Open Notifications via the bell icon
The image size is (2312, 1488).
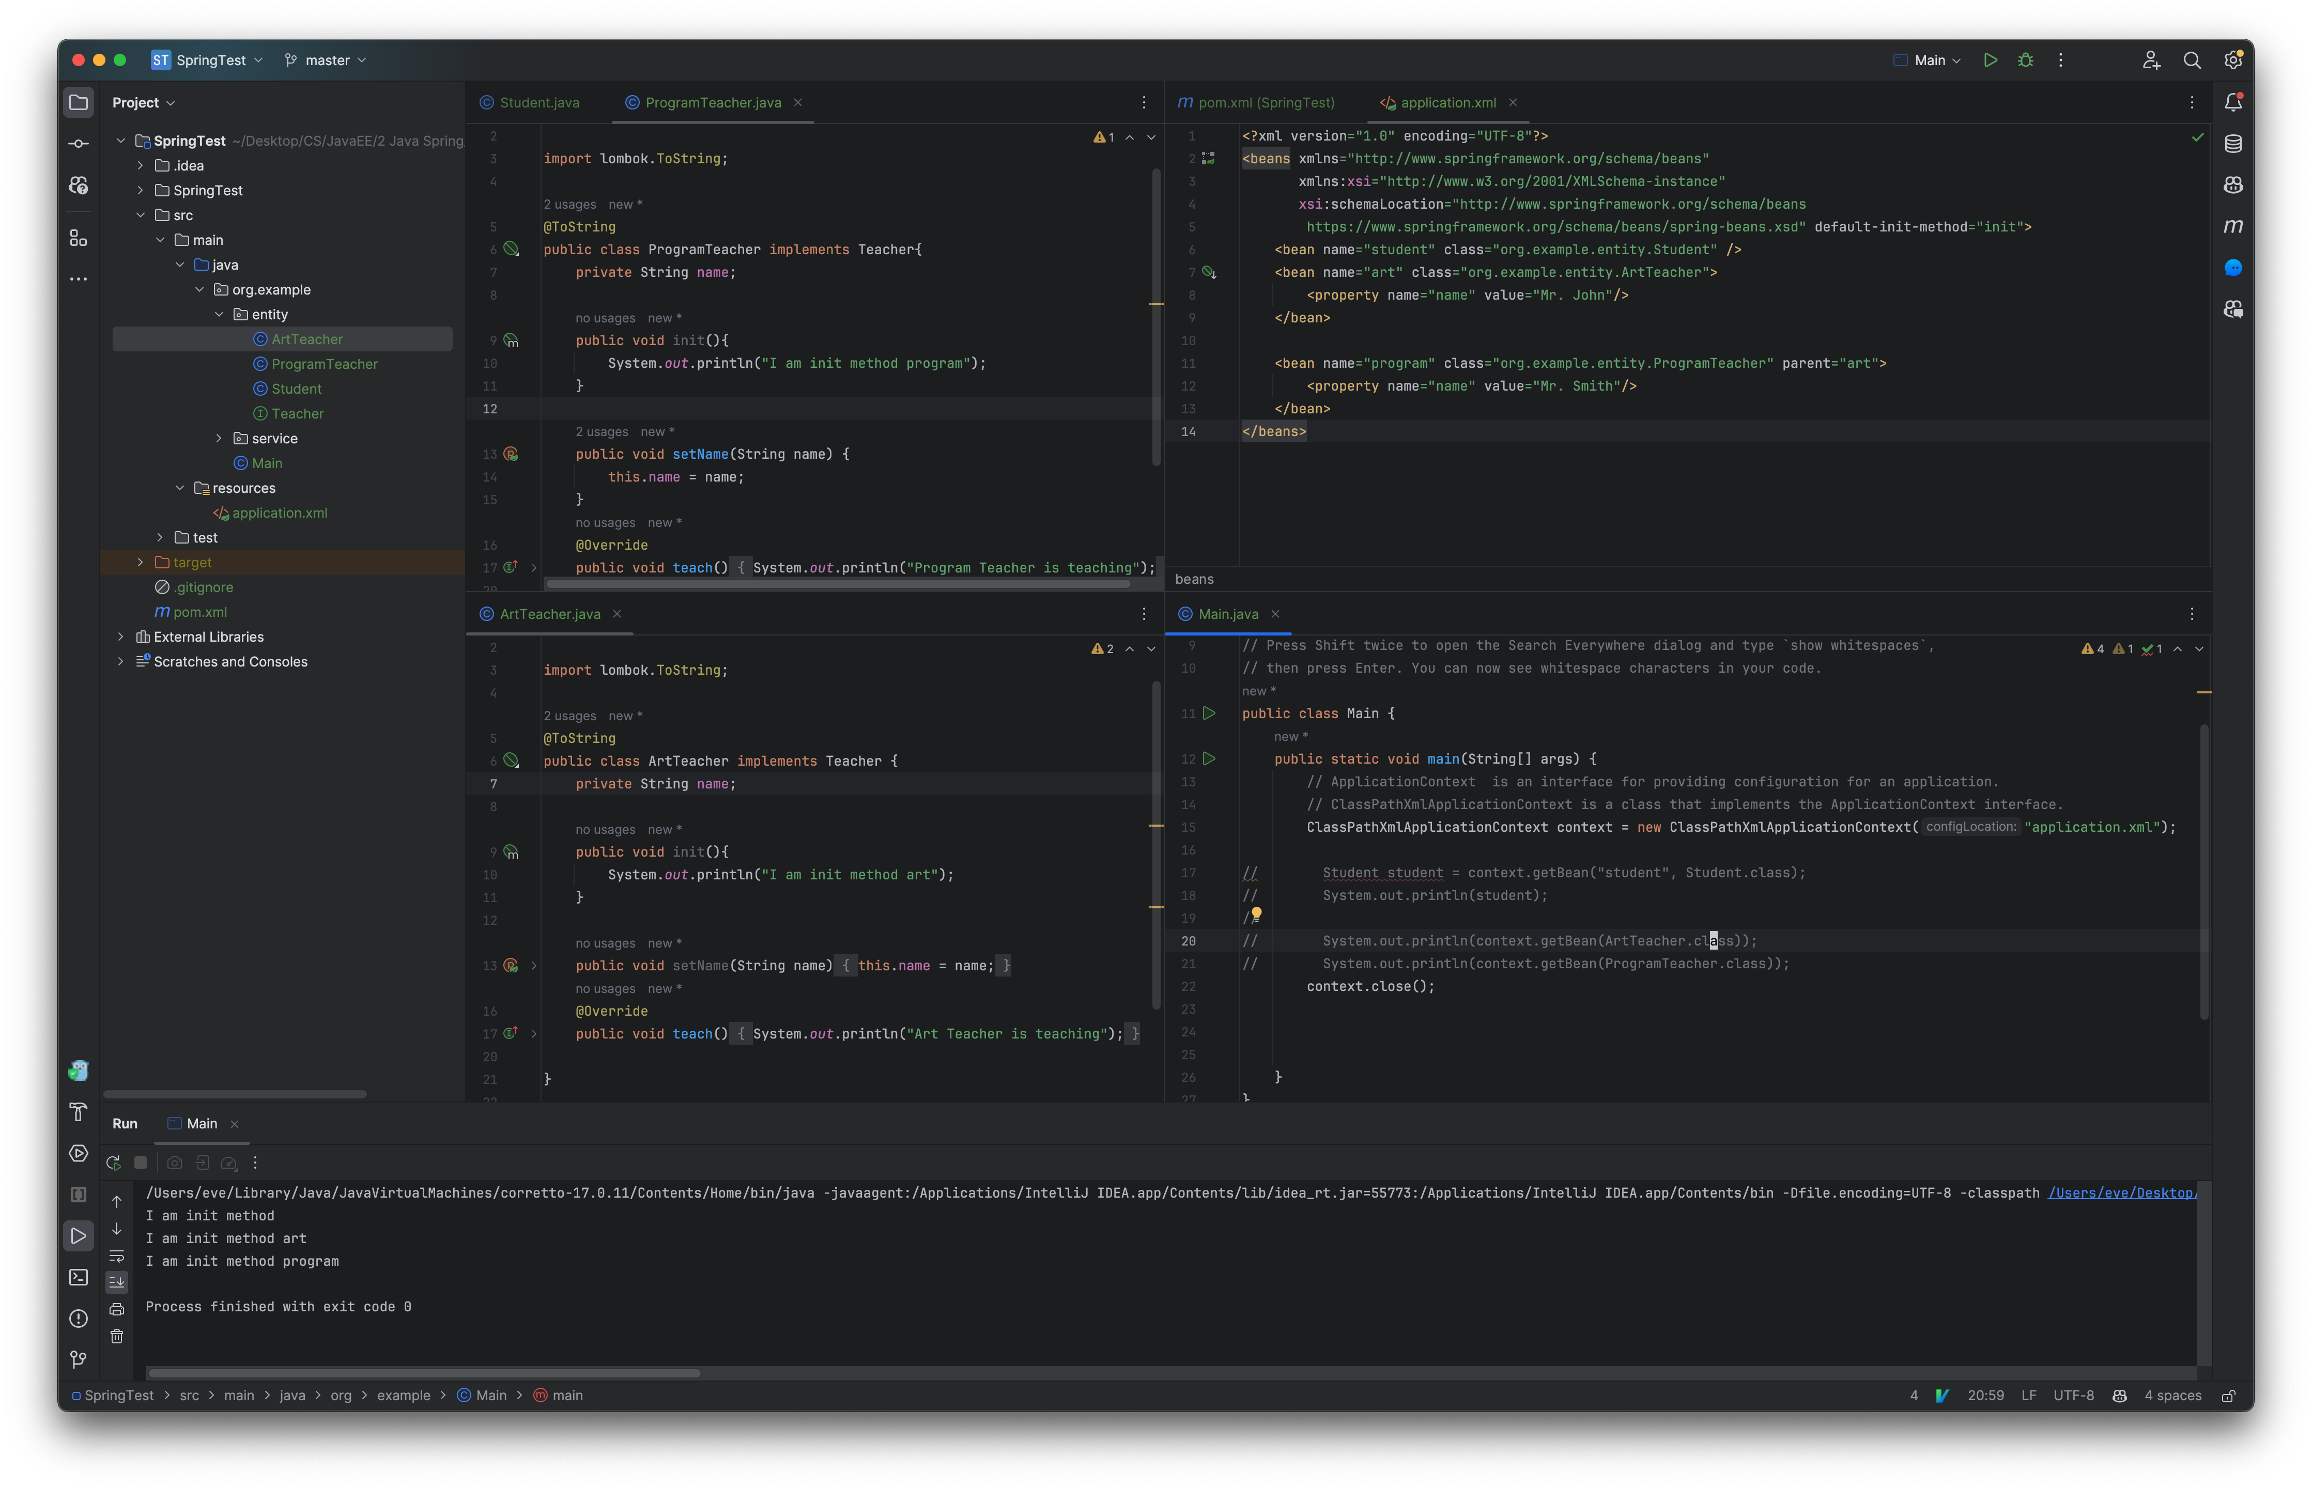pyautogui.click(x=2233, y=101)
